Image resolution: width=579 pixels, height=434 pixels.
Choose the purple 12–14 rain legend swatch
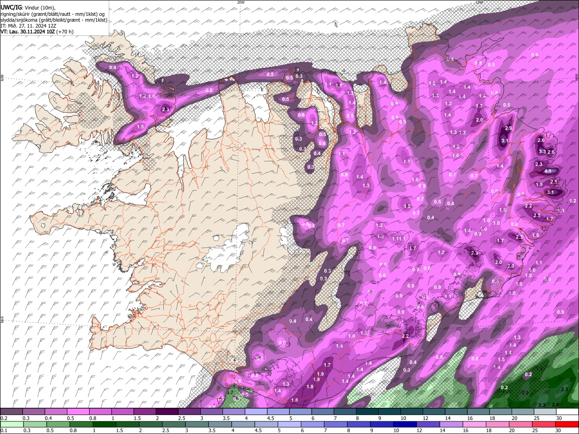pos(427,425)
